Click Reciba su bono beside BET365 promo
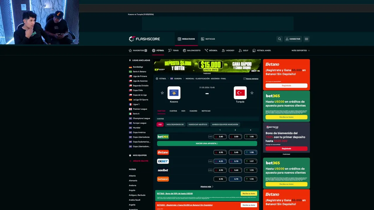Image resolution: width=374 pixels, height=210 pixels. 249,194
